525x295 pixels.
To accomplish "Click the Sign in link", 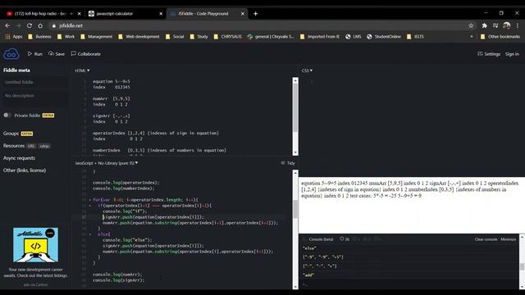I will coord(512,54).
